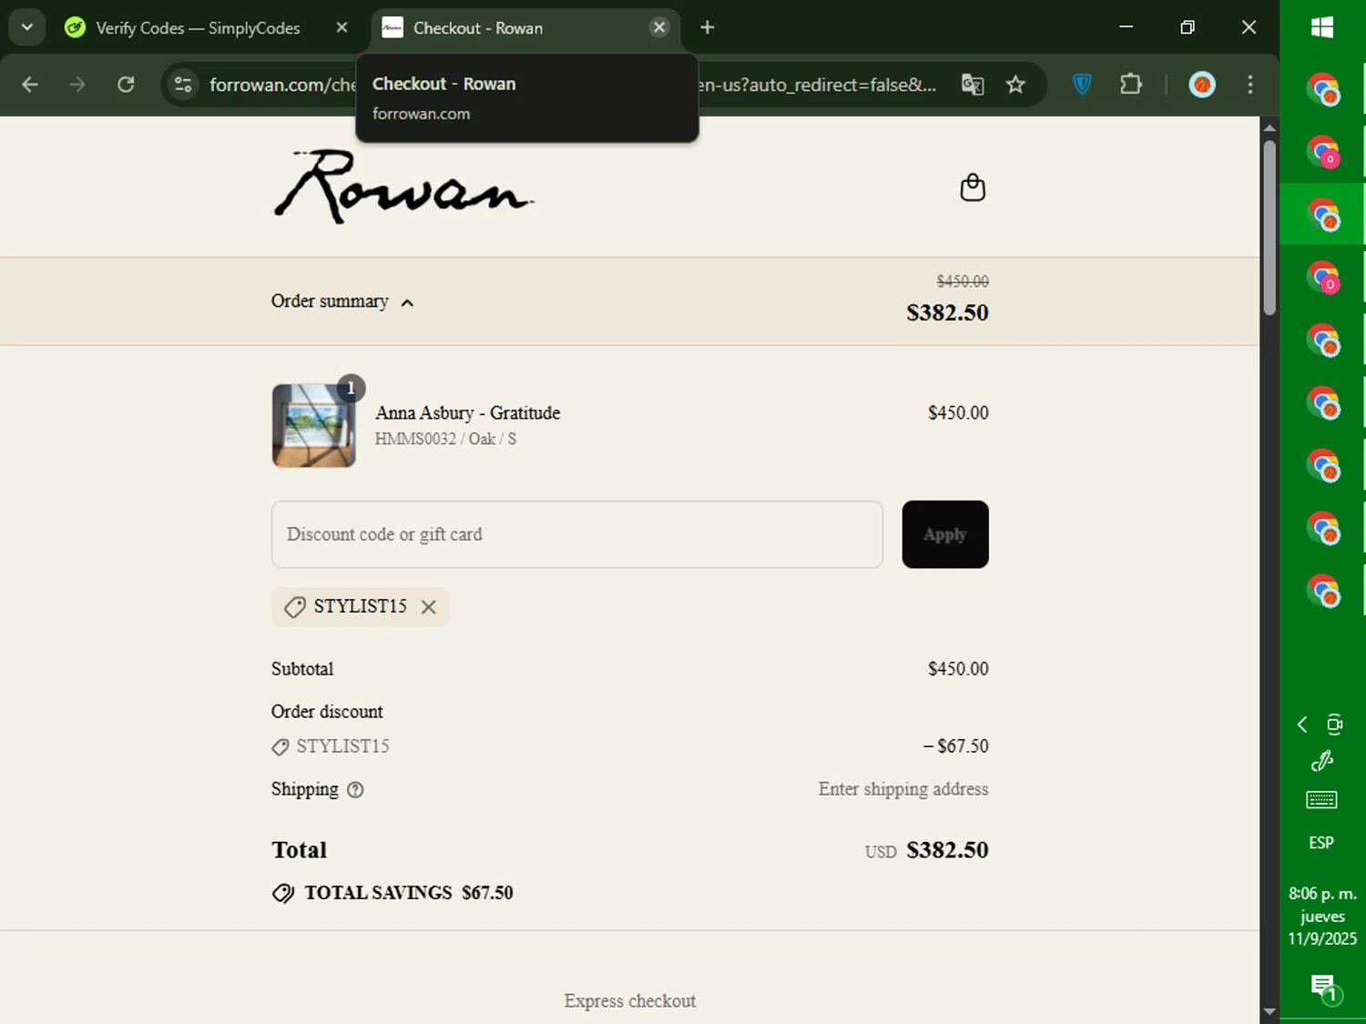Remove the STYLIST15 discount code tag

429,607
